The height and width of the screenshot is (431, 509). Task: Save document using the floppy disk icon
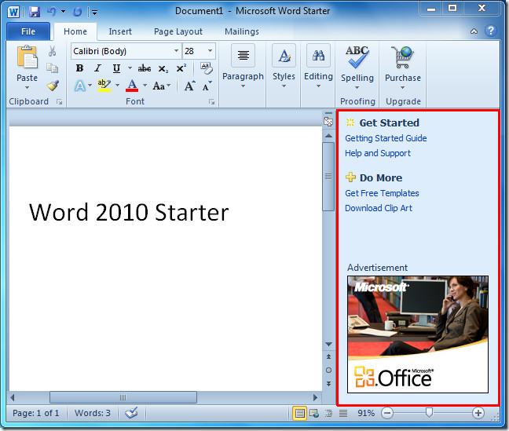click(34, 12)
